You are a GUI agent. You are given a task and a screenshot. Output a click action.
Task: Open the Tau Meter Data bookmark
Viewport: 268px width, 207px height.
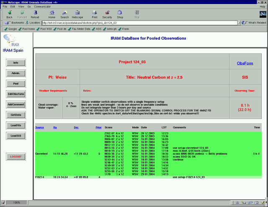tap(79, 29)
